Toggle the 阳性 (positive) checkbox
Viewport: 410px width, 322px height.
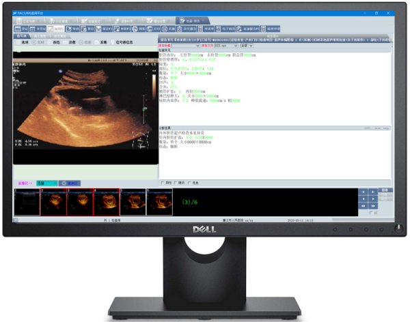click(161, 183)
